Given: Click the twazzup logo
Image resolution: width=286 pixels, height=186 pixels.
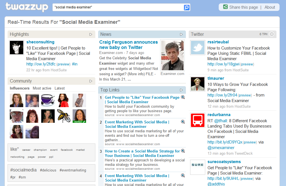Looking at the screenshot, I should [27, 7].
